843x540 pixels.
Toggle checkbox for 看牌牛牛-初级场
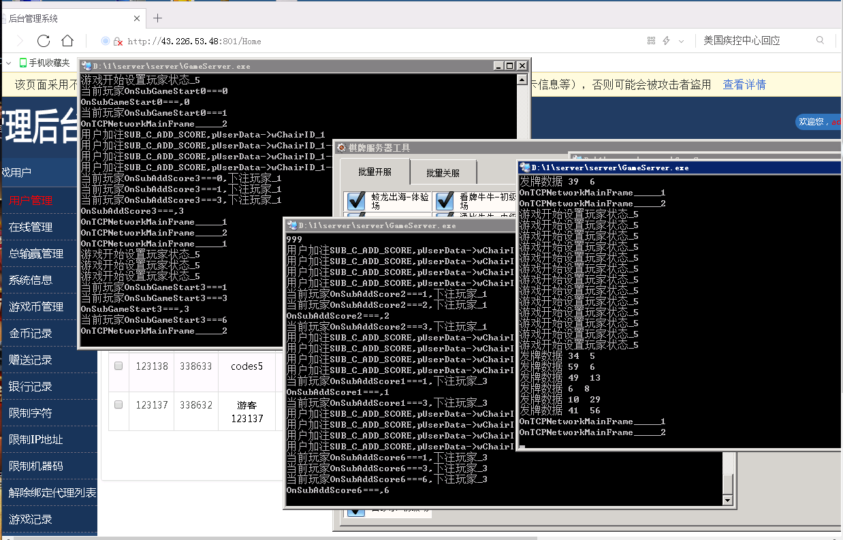pos(444,201)
